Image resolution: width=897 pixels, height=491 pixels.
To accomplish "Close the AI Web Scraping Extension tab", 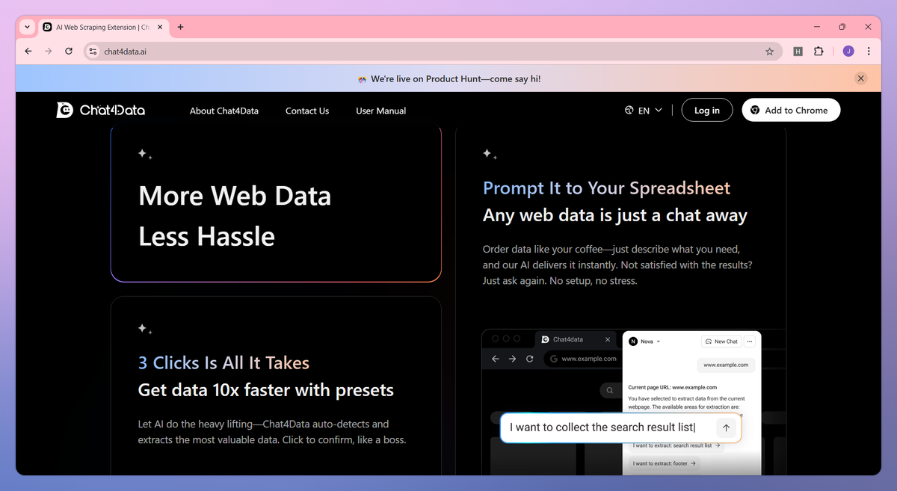I will pyautogui.click(x=160, y=27).
